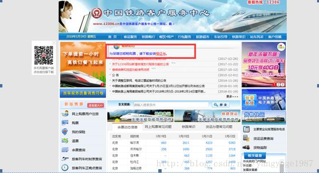Click the 铁路货运 法律法规 banner

[207, 116]
